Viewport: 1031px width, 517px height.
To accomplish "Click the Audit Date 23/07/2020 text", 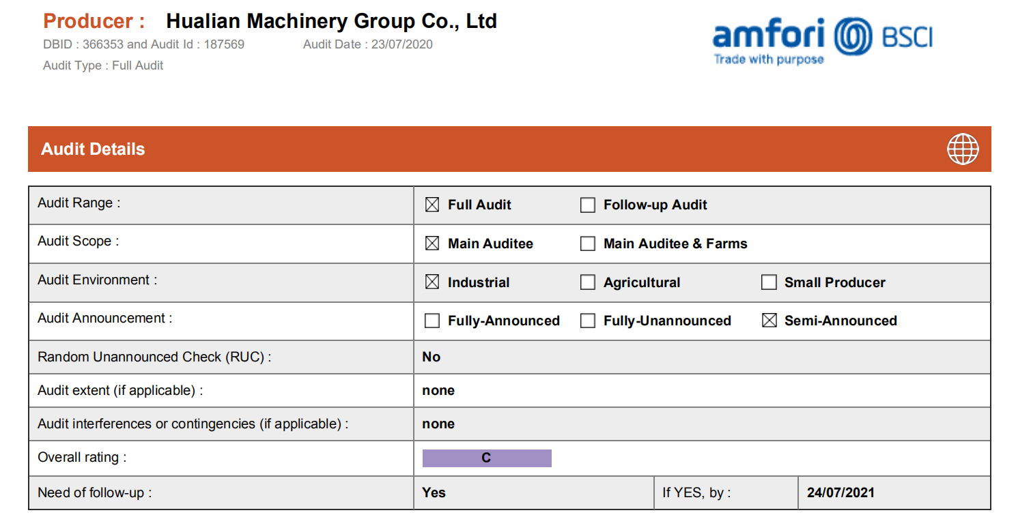I will coord(368,44).
